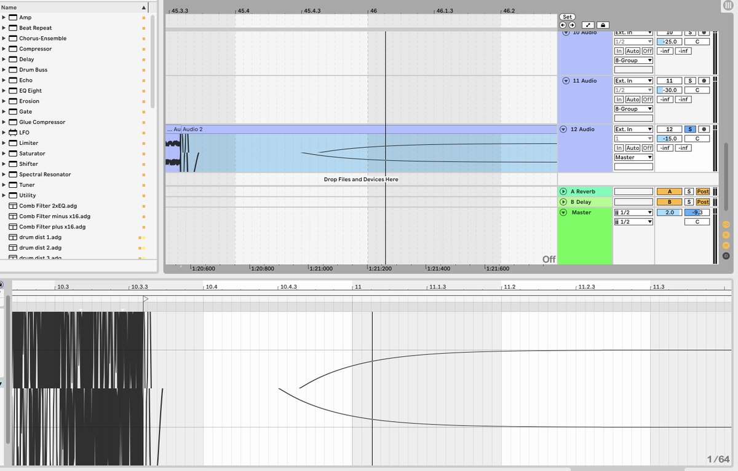Toggle Post button on A Reverb

(x=702, y=192)
